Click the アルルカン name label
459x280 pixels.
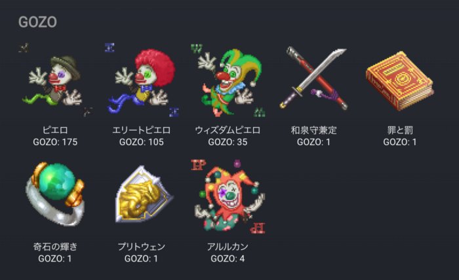click(x=228, y=247)
